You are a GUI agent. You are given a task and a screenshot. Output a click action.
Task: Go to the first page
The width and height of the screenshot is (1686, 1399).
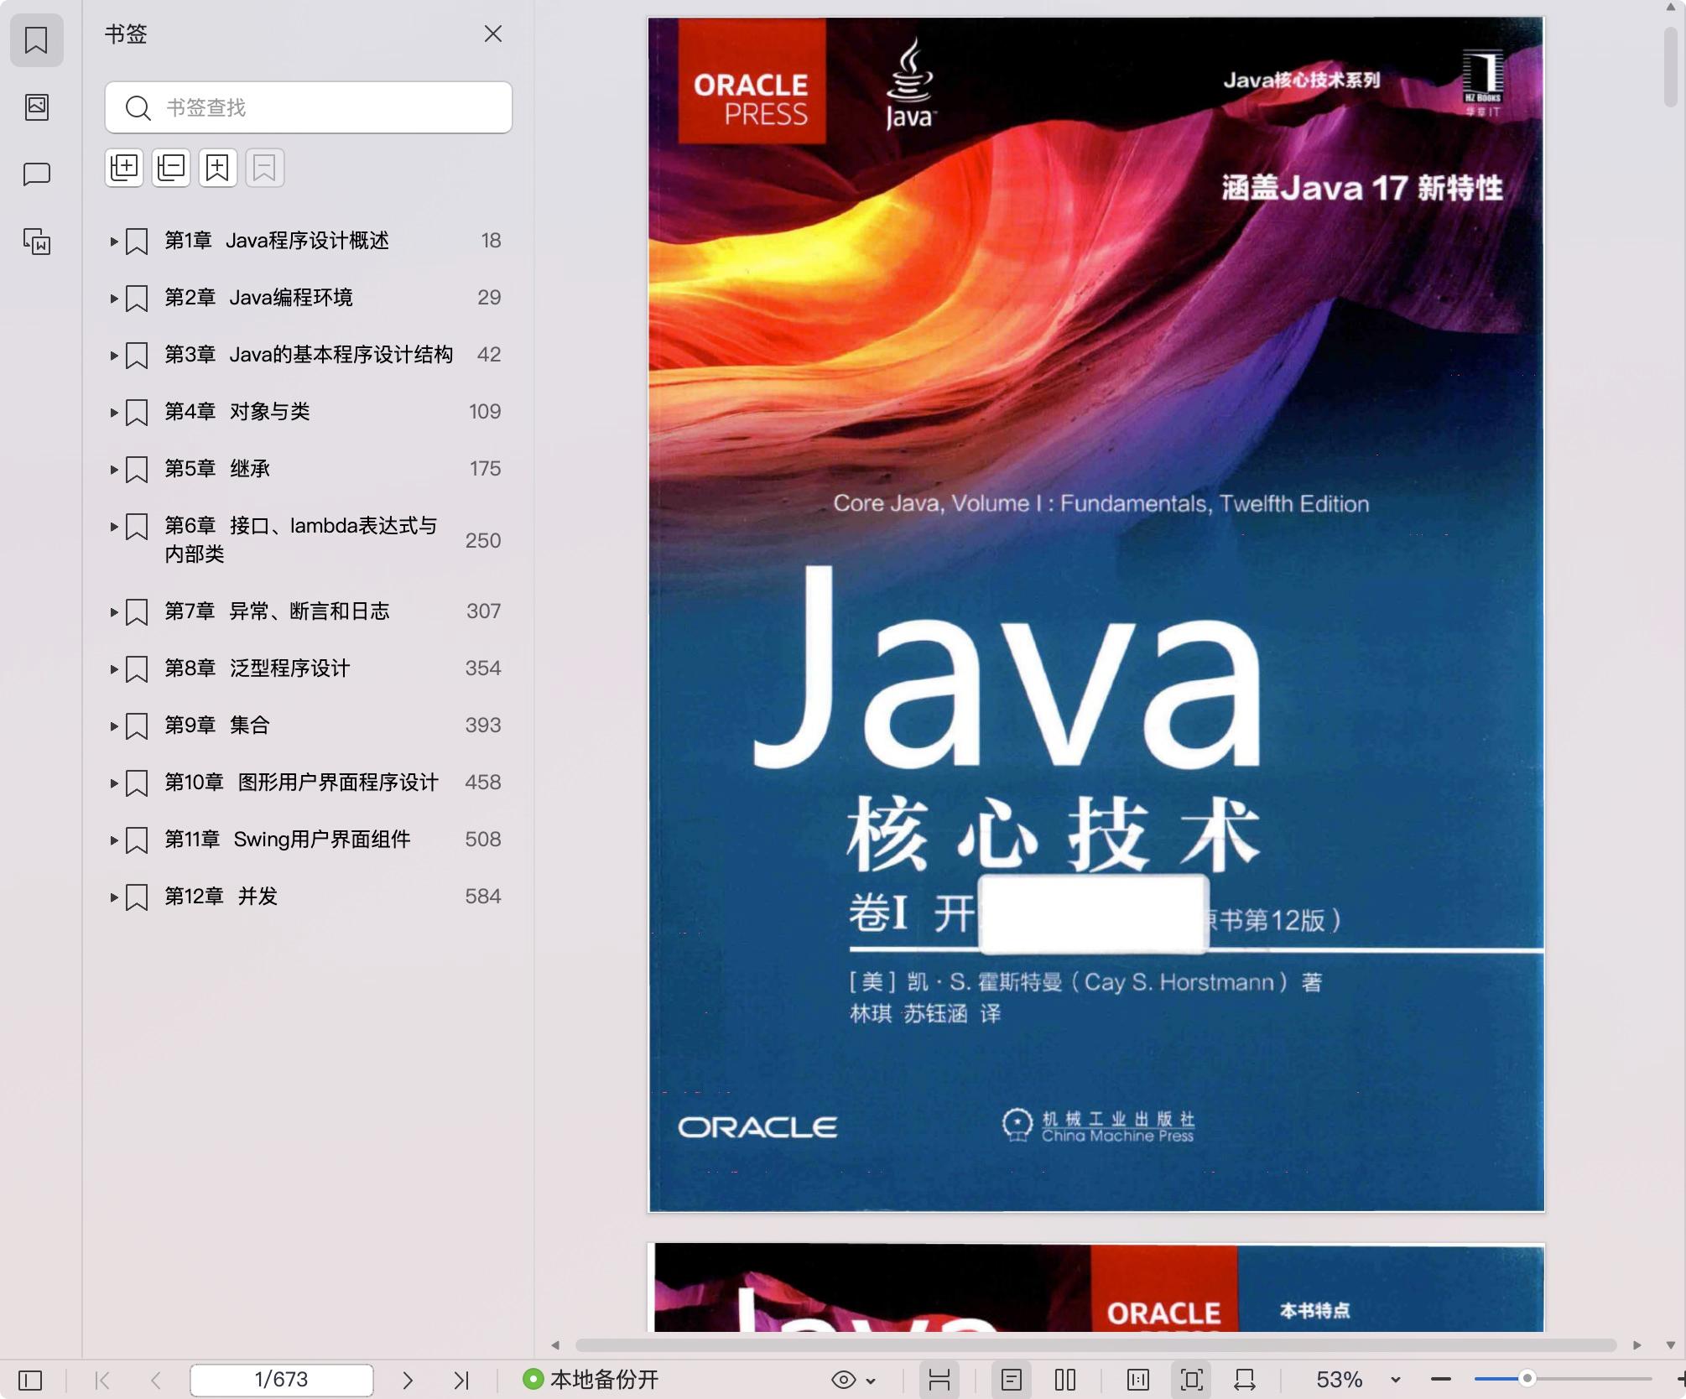click(x=102, y=1380)
